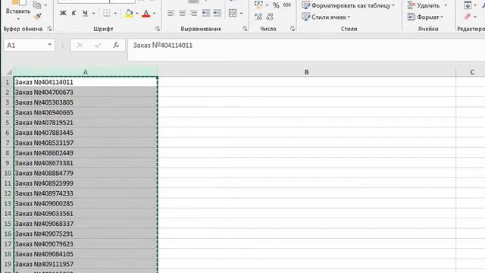The height and width of the screenshot is (273, 485).
Task: Increase indent
Action: click(217, 13)
